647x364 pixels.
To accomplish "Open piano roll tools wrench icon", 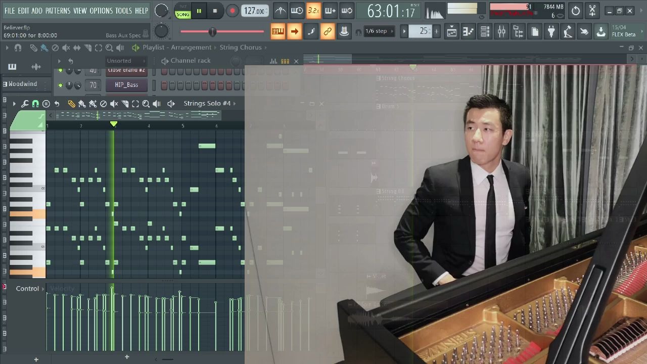I will coord(25,104).
